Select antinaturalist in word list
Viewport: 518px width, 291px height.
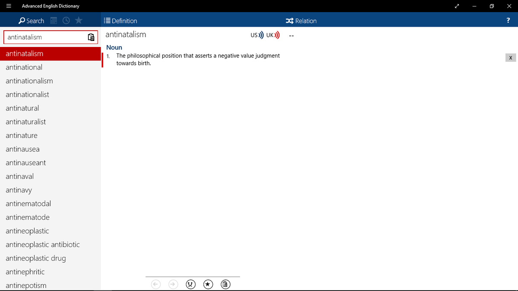click(50, 122)
